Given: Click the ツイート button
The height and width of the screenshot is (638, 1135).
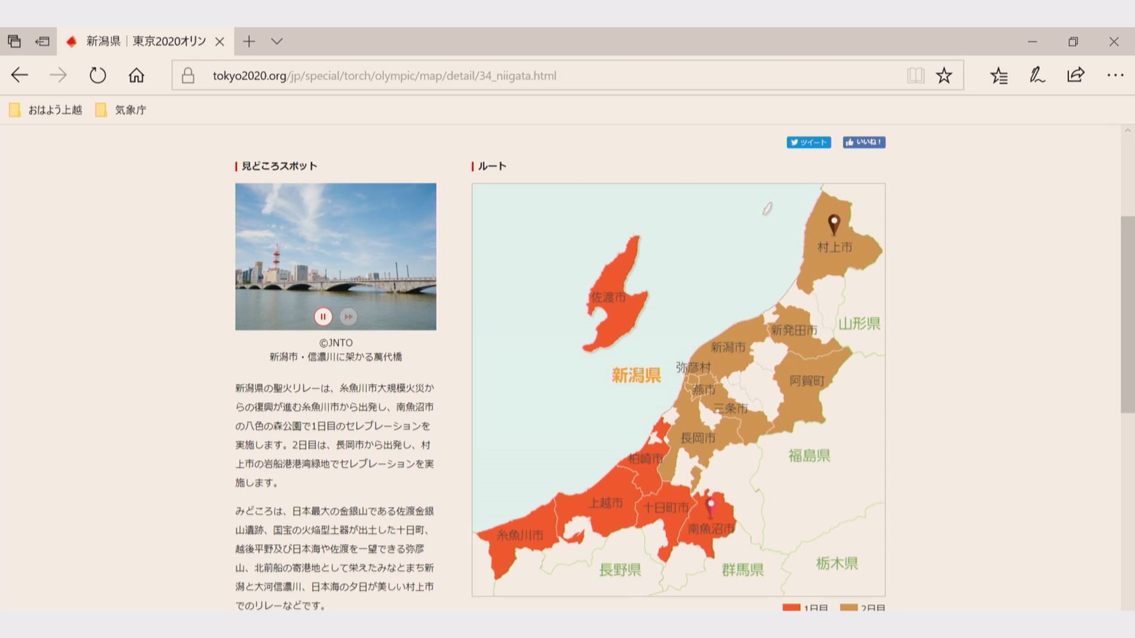Looking at the screenshot, I should [x=809, y=142].
